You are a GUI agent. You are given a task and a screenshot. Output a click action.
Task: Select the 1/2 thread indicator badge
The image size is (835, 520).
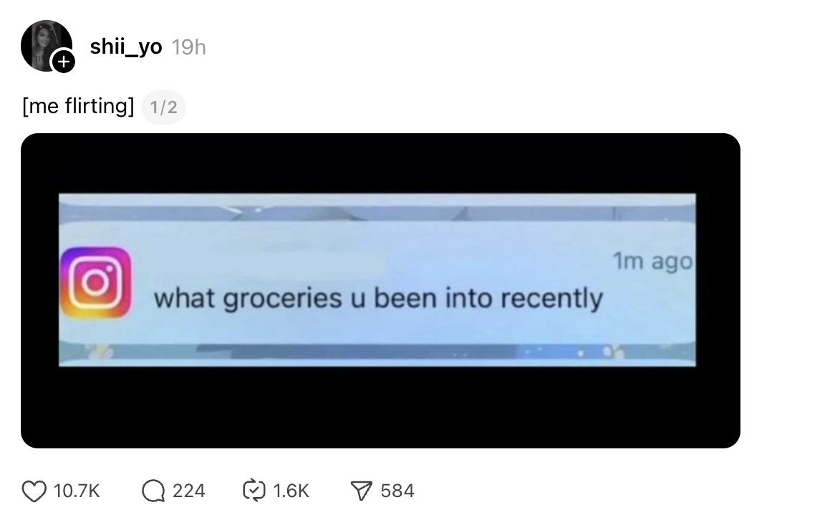(x=163, y=107)
